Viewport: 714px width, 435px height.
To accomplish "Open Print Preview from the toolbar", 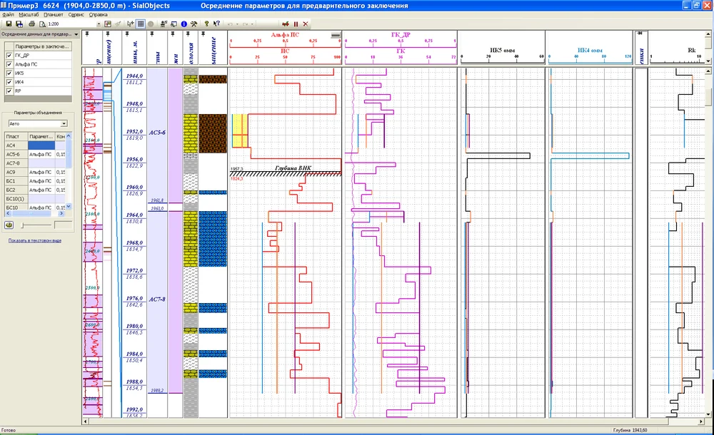I will tap(41, 24).
